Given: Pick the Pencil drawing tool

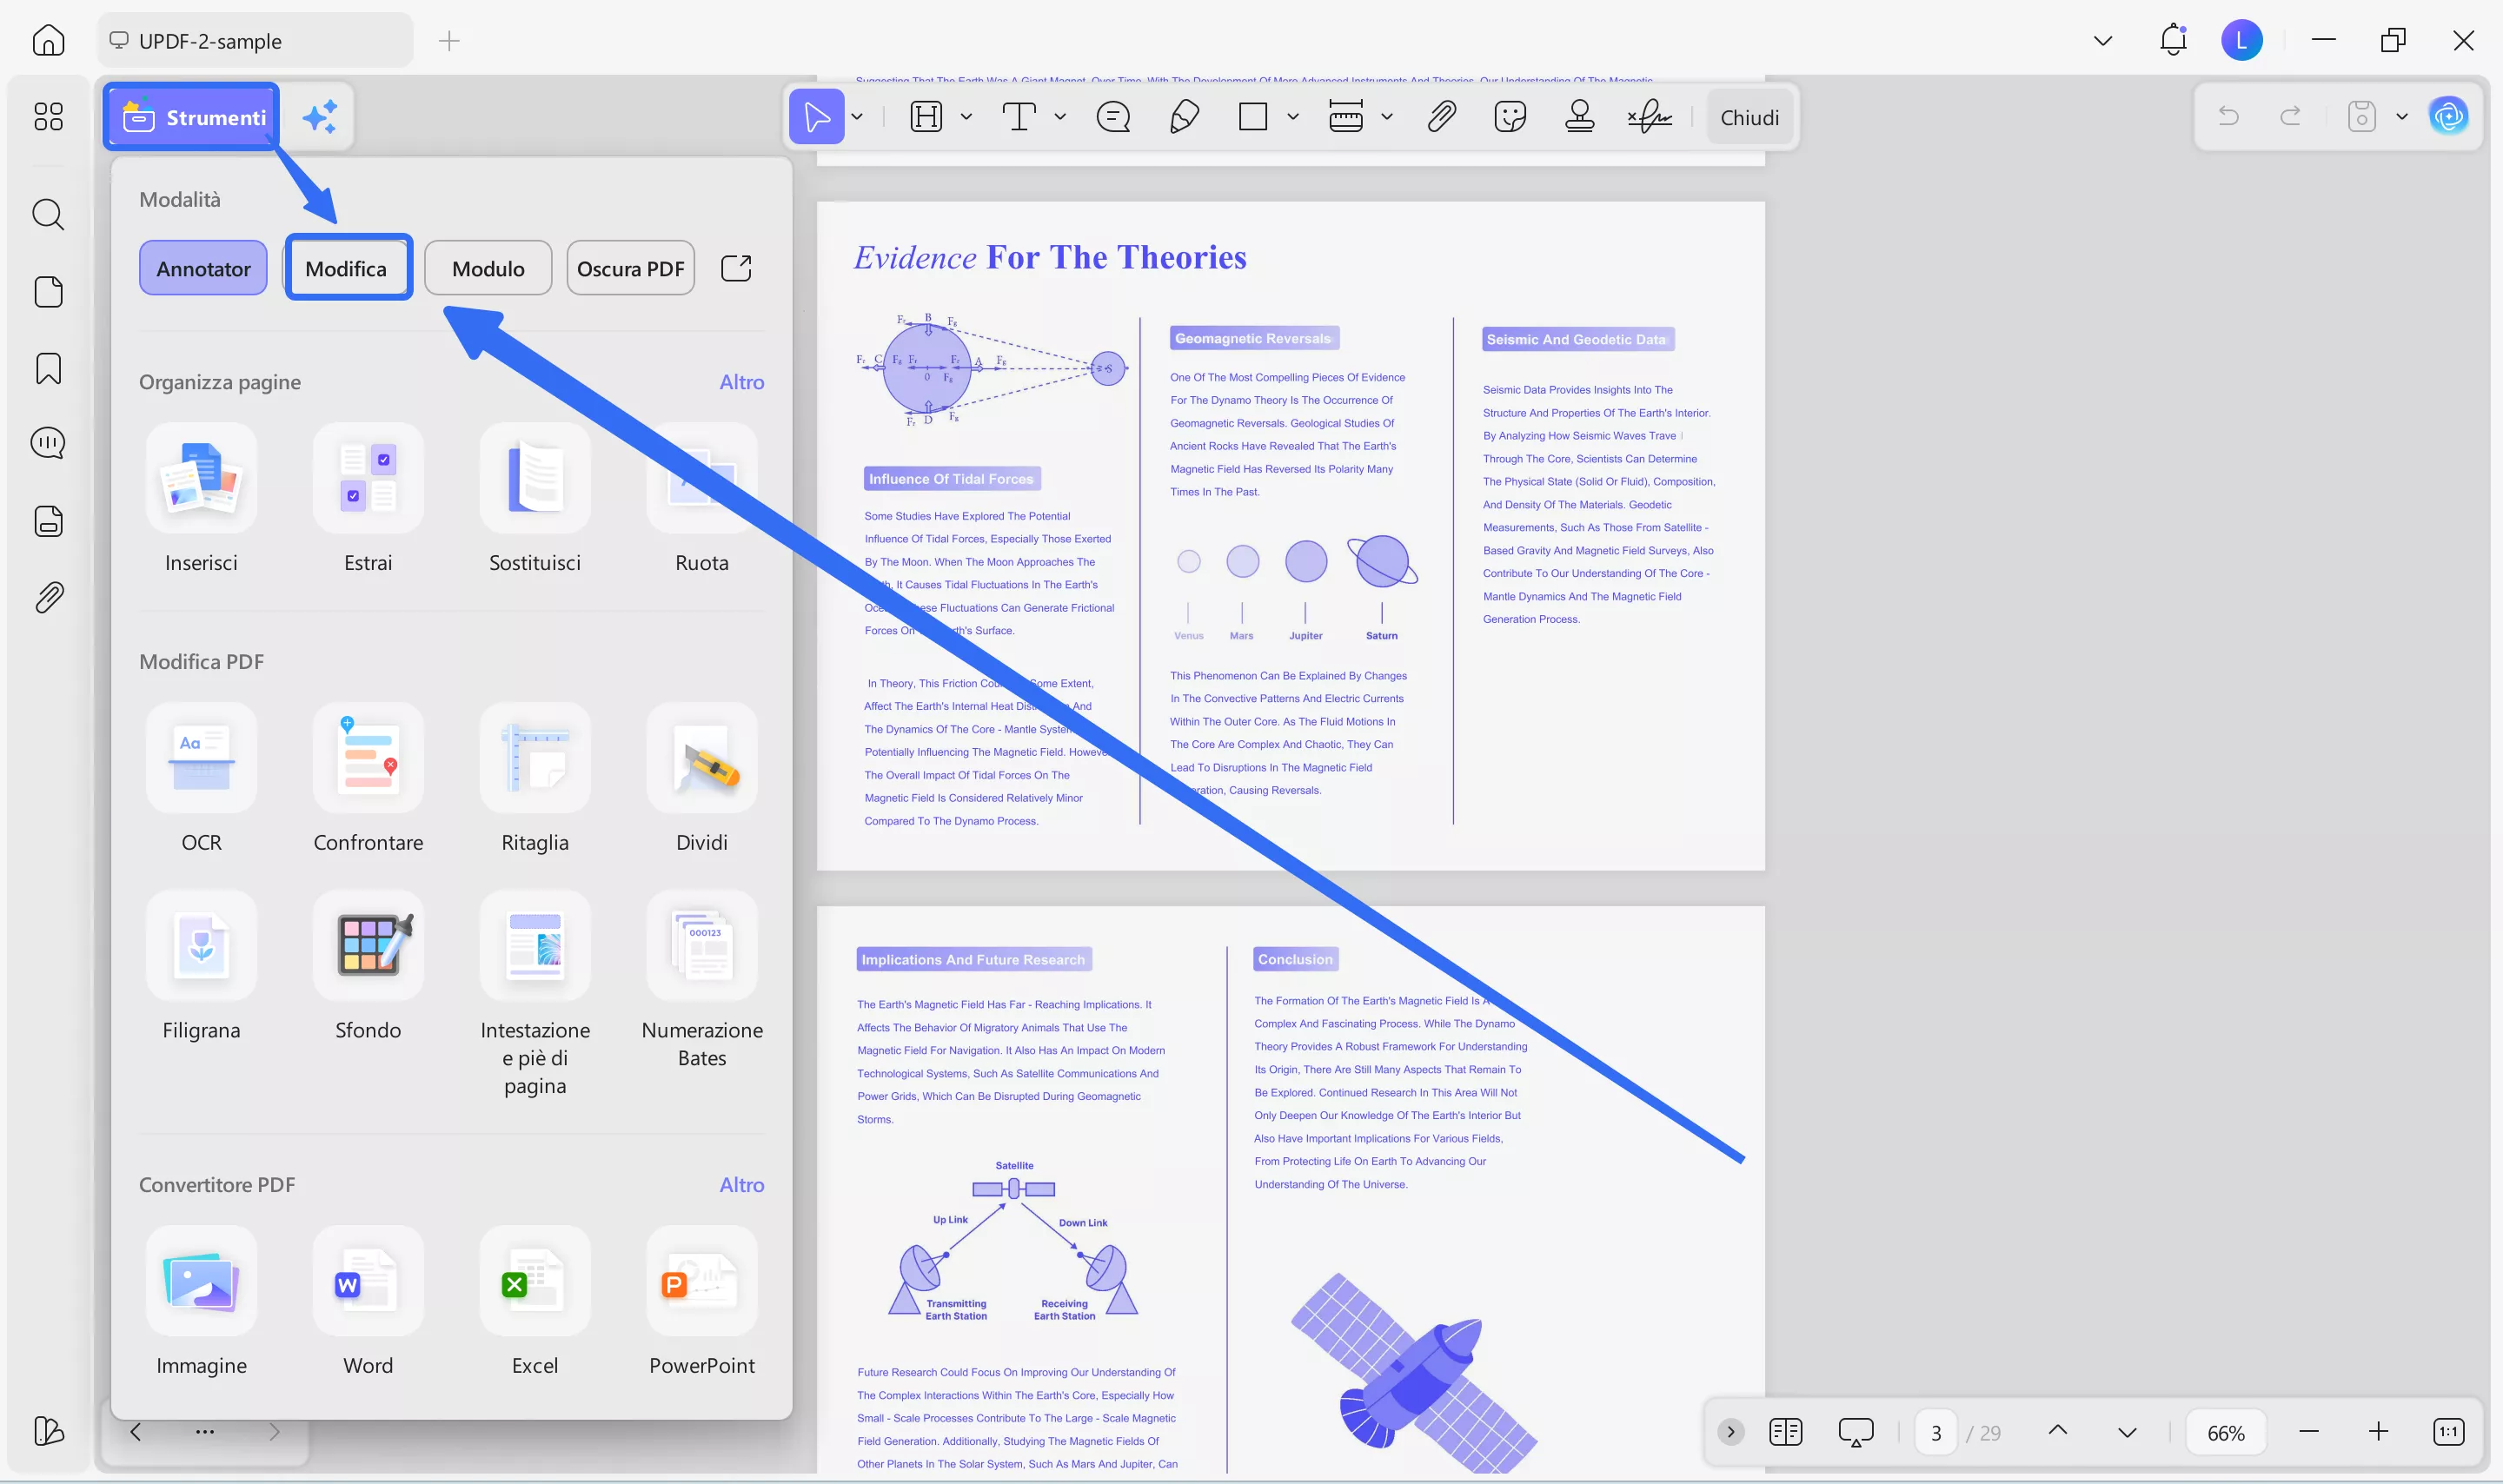Looking at the screenshot, I should (x=1184, y=117).
